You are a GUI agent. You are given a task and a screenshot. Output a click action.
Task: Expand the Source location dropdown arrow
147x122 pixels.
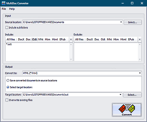point(121,22)
